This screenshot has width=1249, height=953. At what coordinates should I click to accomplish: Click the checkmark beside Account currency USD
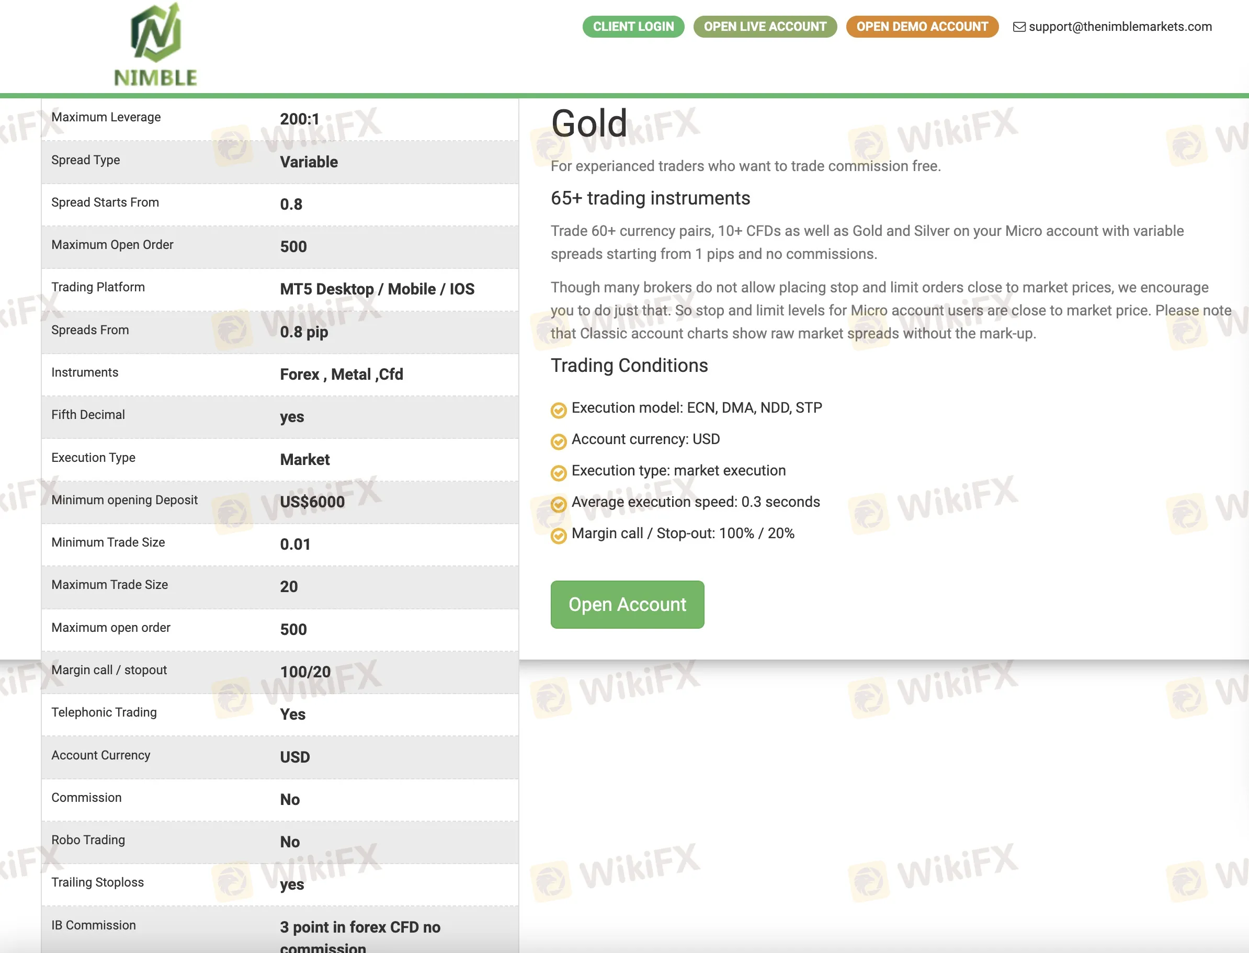click(559, 441)
